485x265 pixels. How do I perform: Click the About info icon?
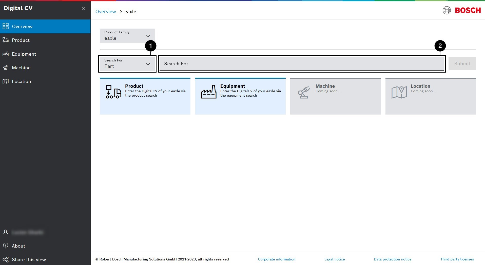(6, 246)
